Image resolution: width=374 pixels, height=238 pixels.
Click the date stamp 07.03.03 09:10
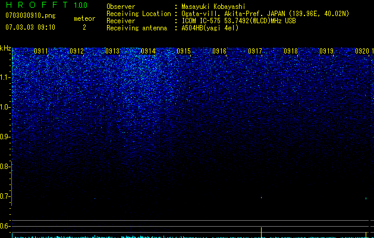tap(30, 27)
